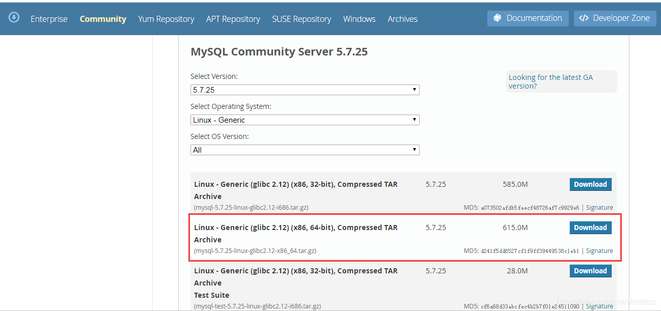Open the Documentation button
Screen dimensions: 661x311
click(x=528, y=18)
